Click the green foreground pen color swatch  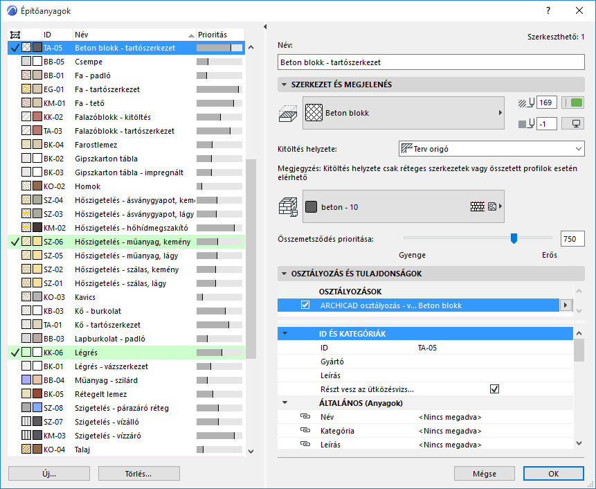[x=573, y=103]
